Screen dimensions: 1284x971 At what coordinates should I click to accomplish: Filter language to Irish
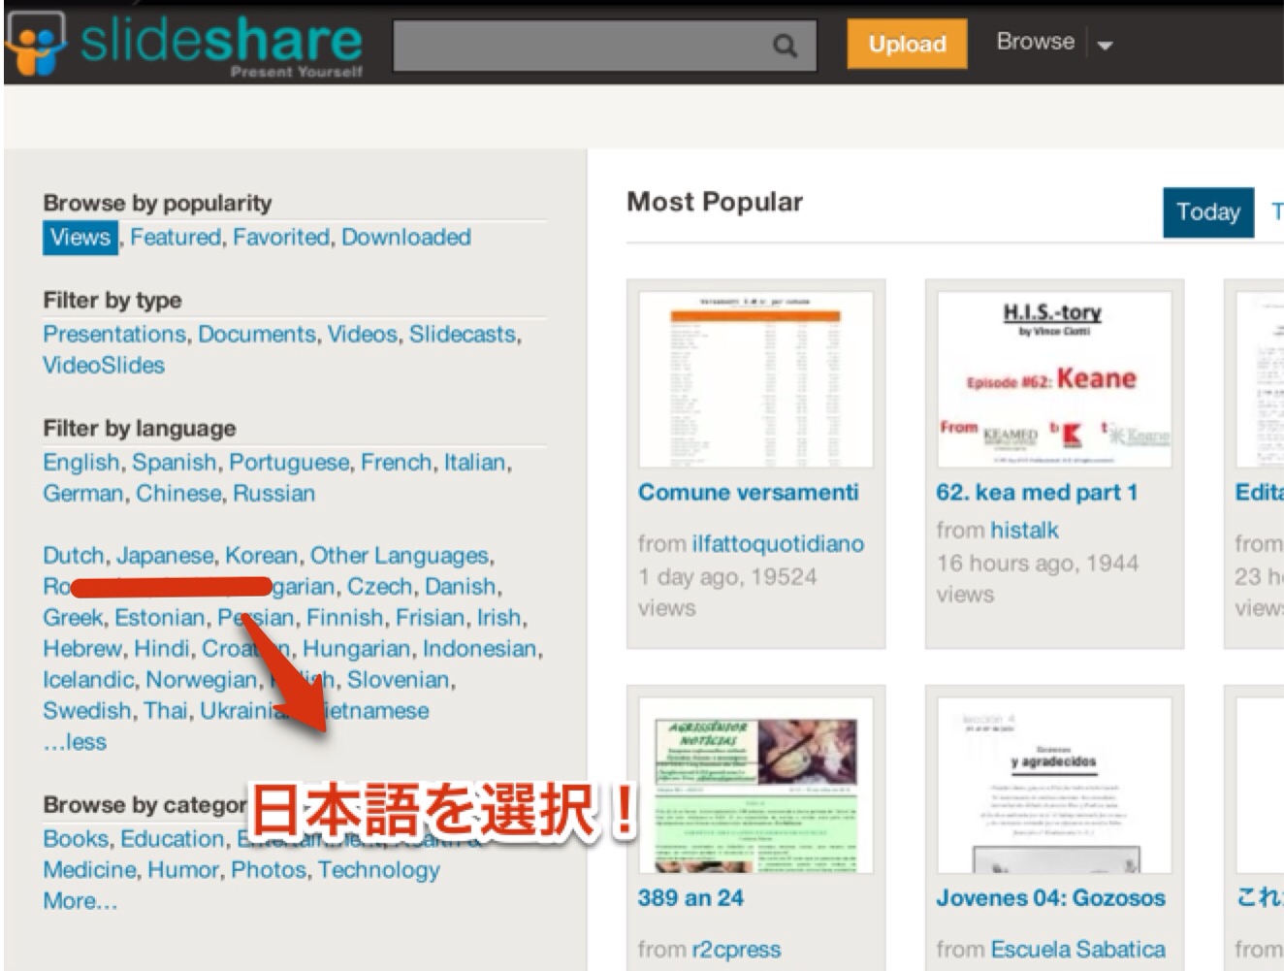click(499, 617)
